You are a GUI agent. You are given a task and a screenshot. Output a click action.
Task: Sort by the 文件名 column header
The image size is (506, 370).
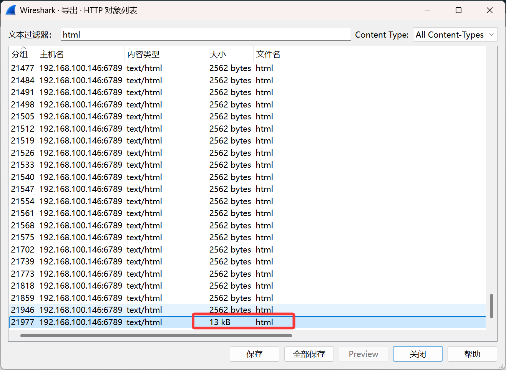(268, 54)
